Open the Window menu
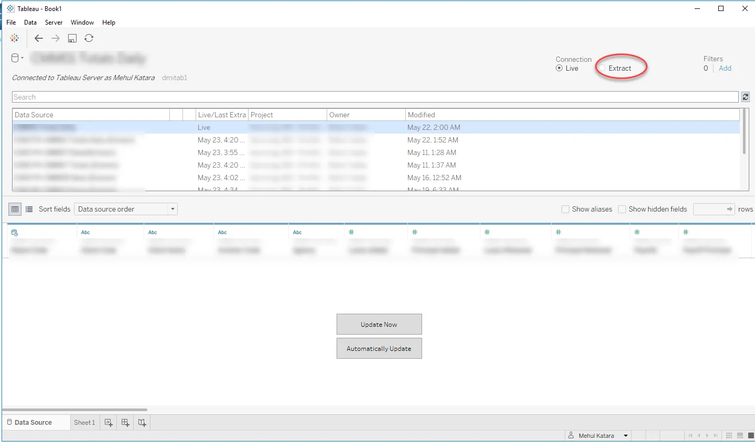Image resolution: width=755 pixels, height=442 pixels. tap(82, 23)
